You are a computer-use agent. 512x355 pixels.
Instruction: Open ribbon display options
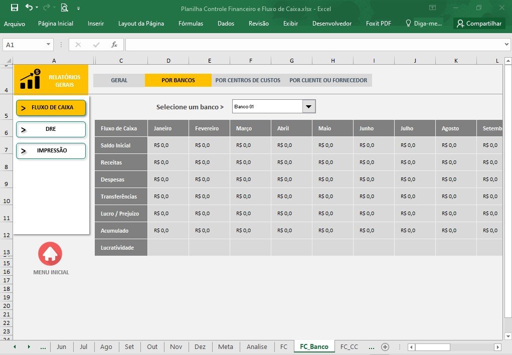click(x=432, y=8)
